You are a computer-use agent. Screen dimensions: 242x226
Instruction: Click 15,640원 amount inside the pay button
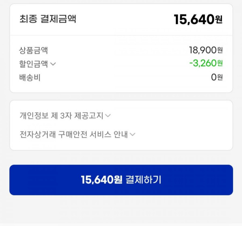[102, 180]
